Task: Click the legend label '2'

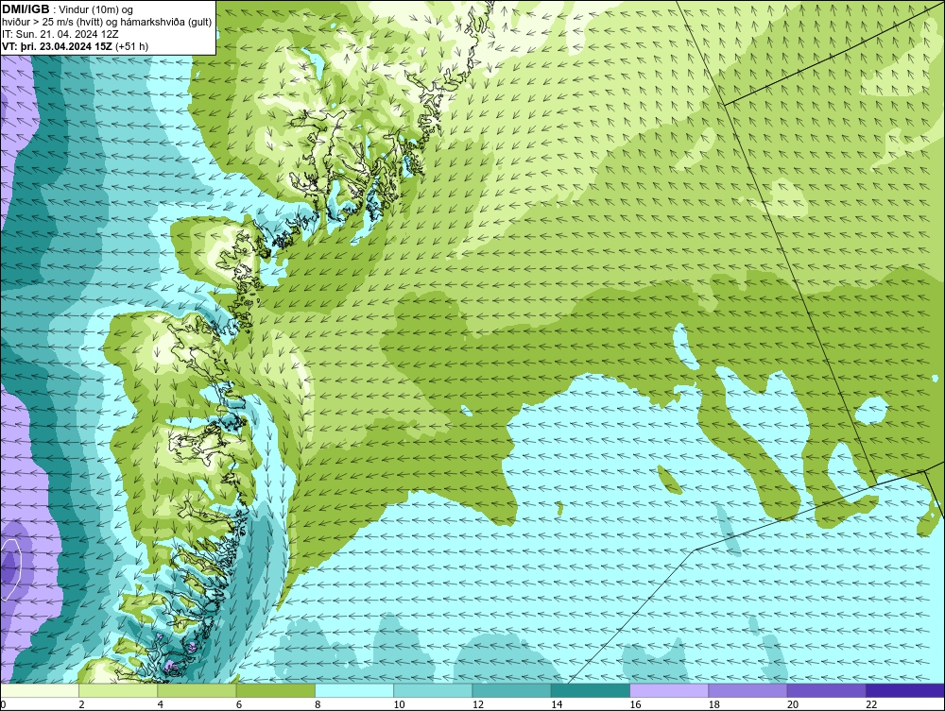Action: 81,705
